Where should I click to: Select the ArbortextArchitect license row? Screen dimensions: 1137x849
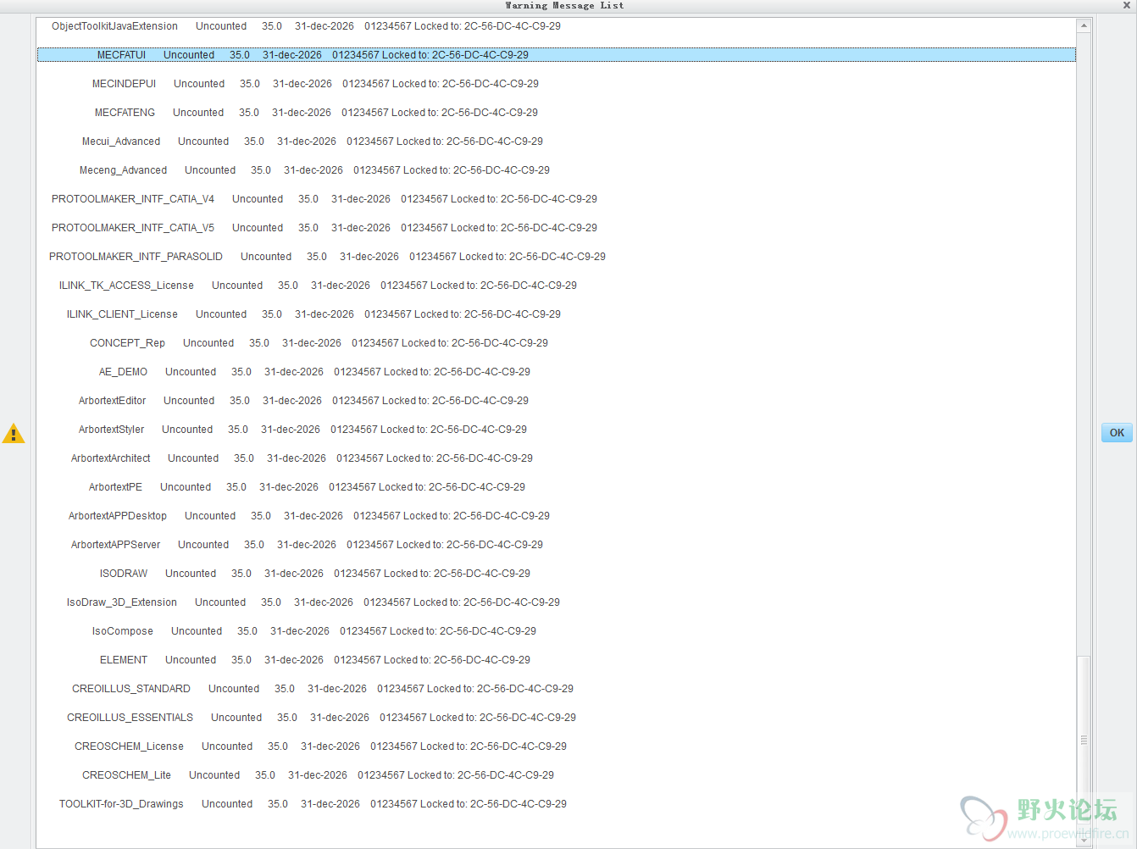[557, 458]
